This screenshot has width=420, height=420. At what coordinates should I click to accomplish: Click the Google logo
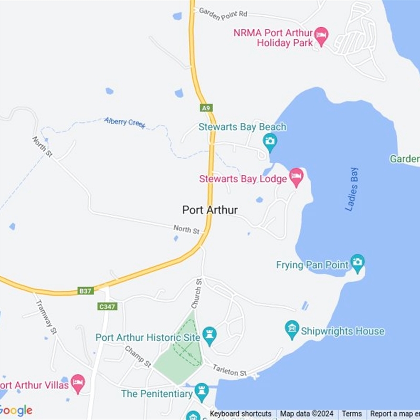(15, 411)
